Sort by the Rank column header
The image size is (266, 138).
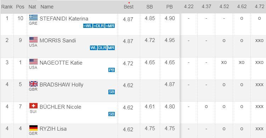tap(7, 7)
